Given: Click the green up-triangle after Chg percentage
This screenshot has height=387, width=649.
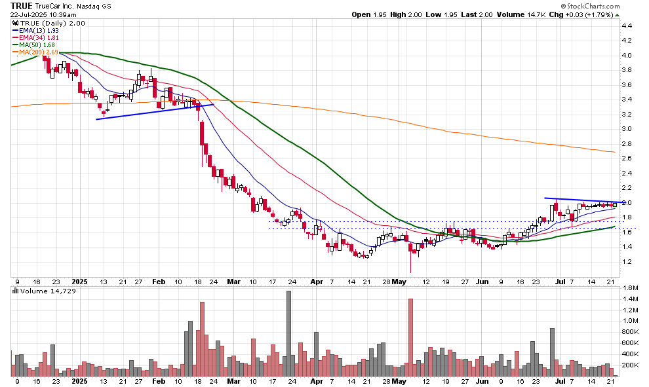Looking at the screenshot, I should pyautogui.click(x=617, y=15).
